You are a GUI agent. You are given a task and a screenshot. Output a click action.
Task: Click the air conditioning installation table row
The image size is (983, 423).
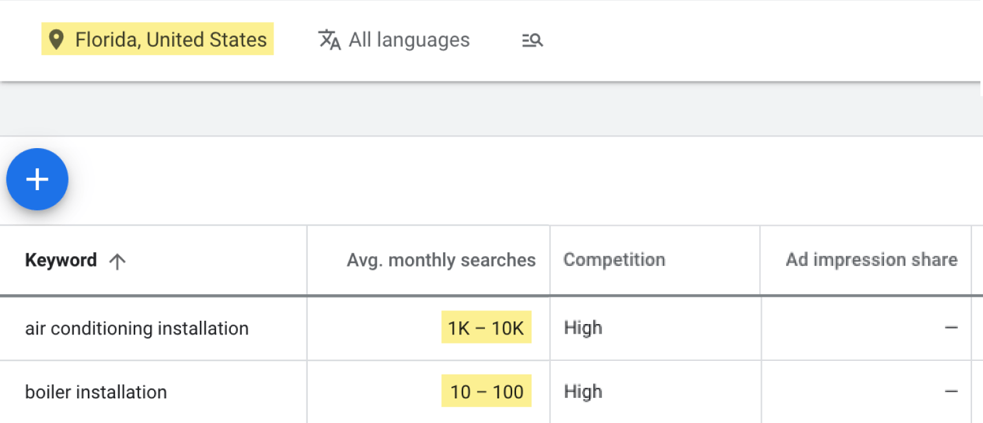[388, 328]
